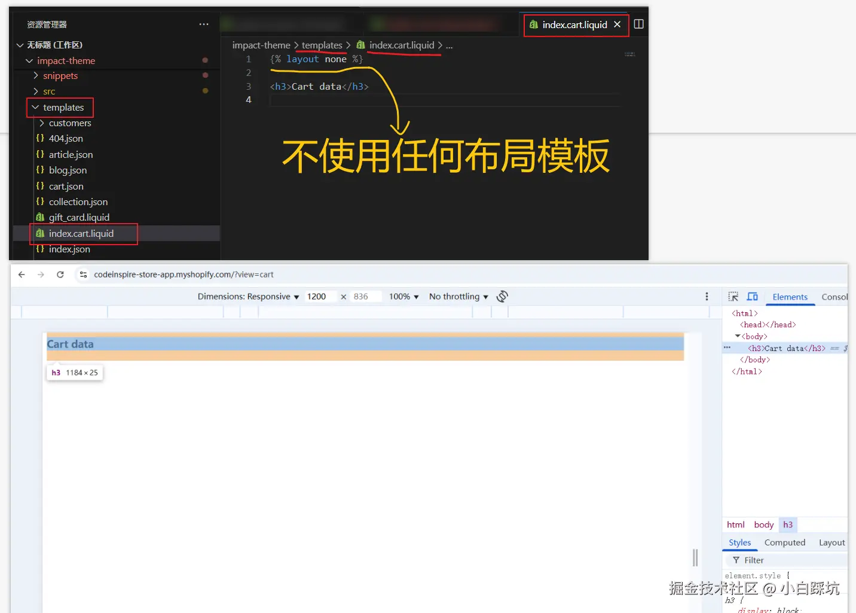Open article.json in explorer
Screen dimensions: 856x613
click(71, 154)
